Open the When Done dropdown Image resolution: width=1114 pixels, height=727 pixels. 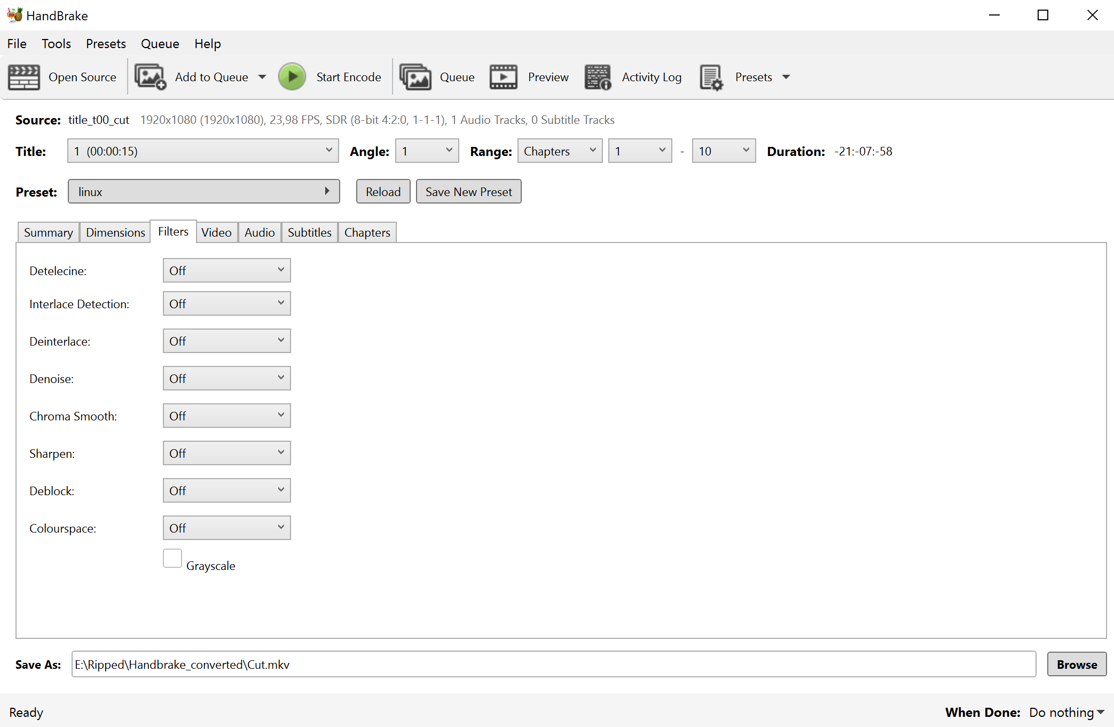coord(1066,713)
